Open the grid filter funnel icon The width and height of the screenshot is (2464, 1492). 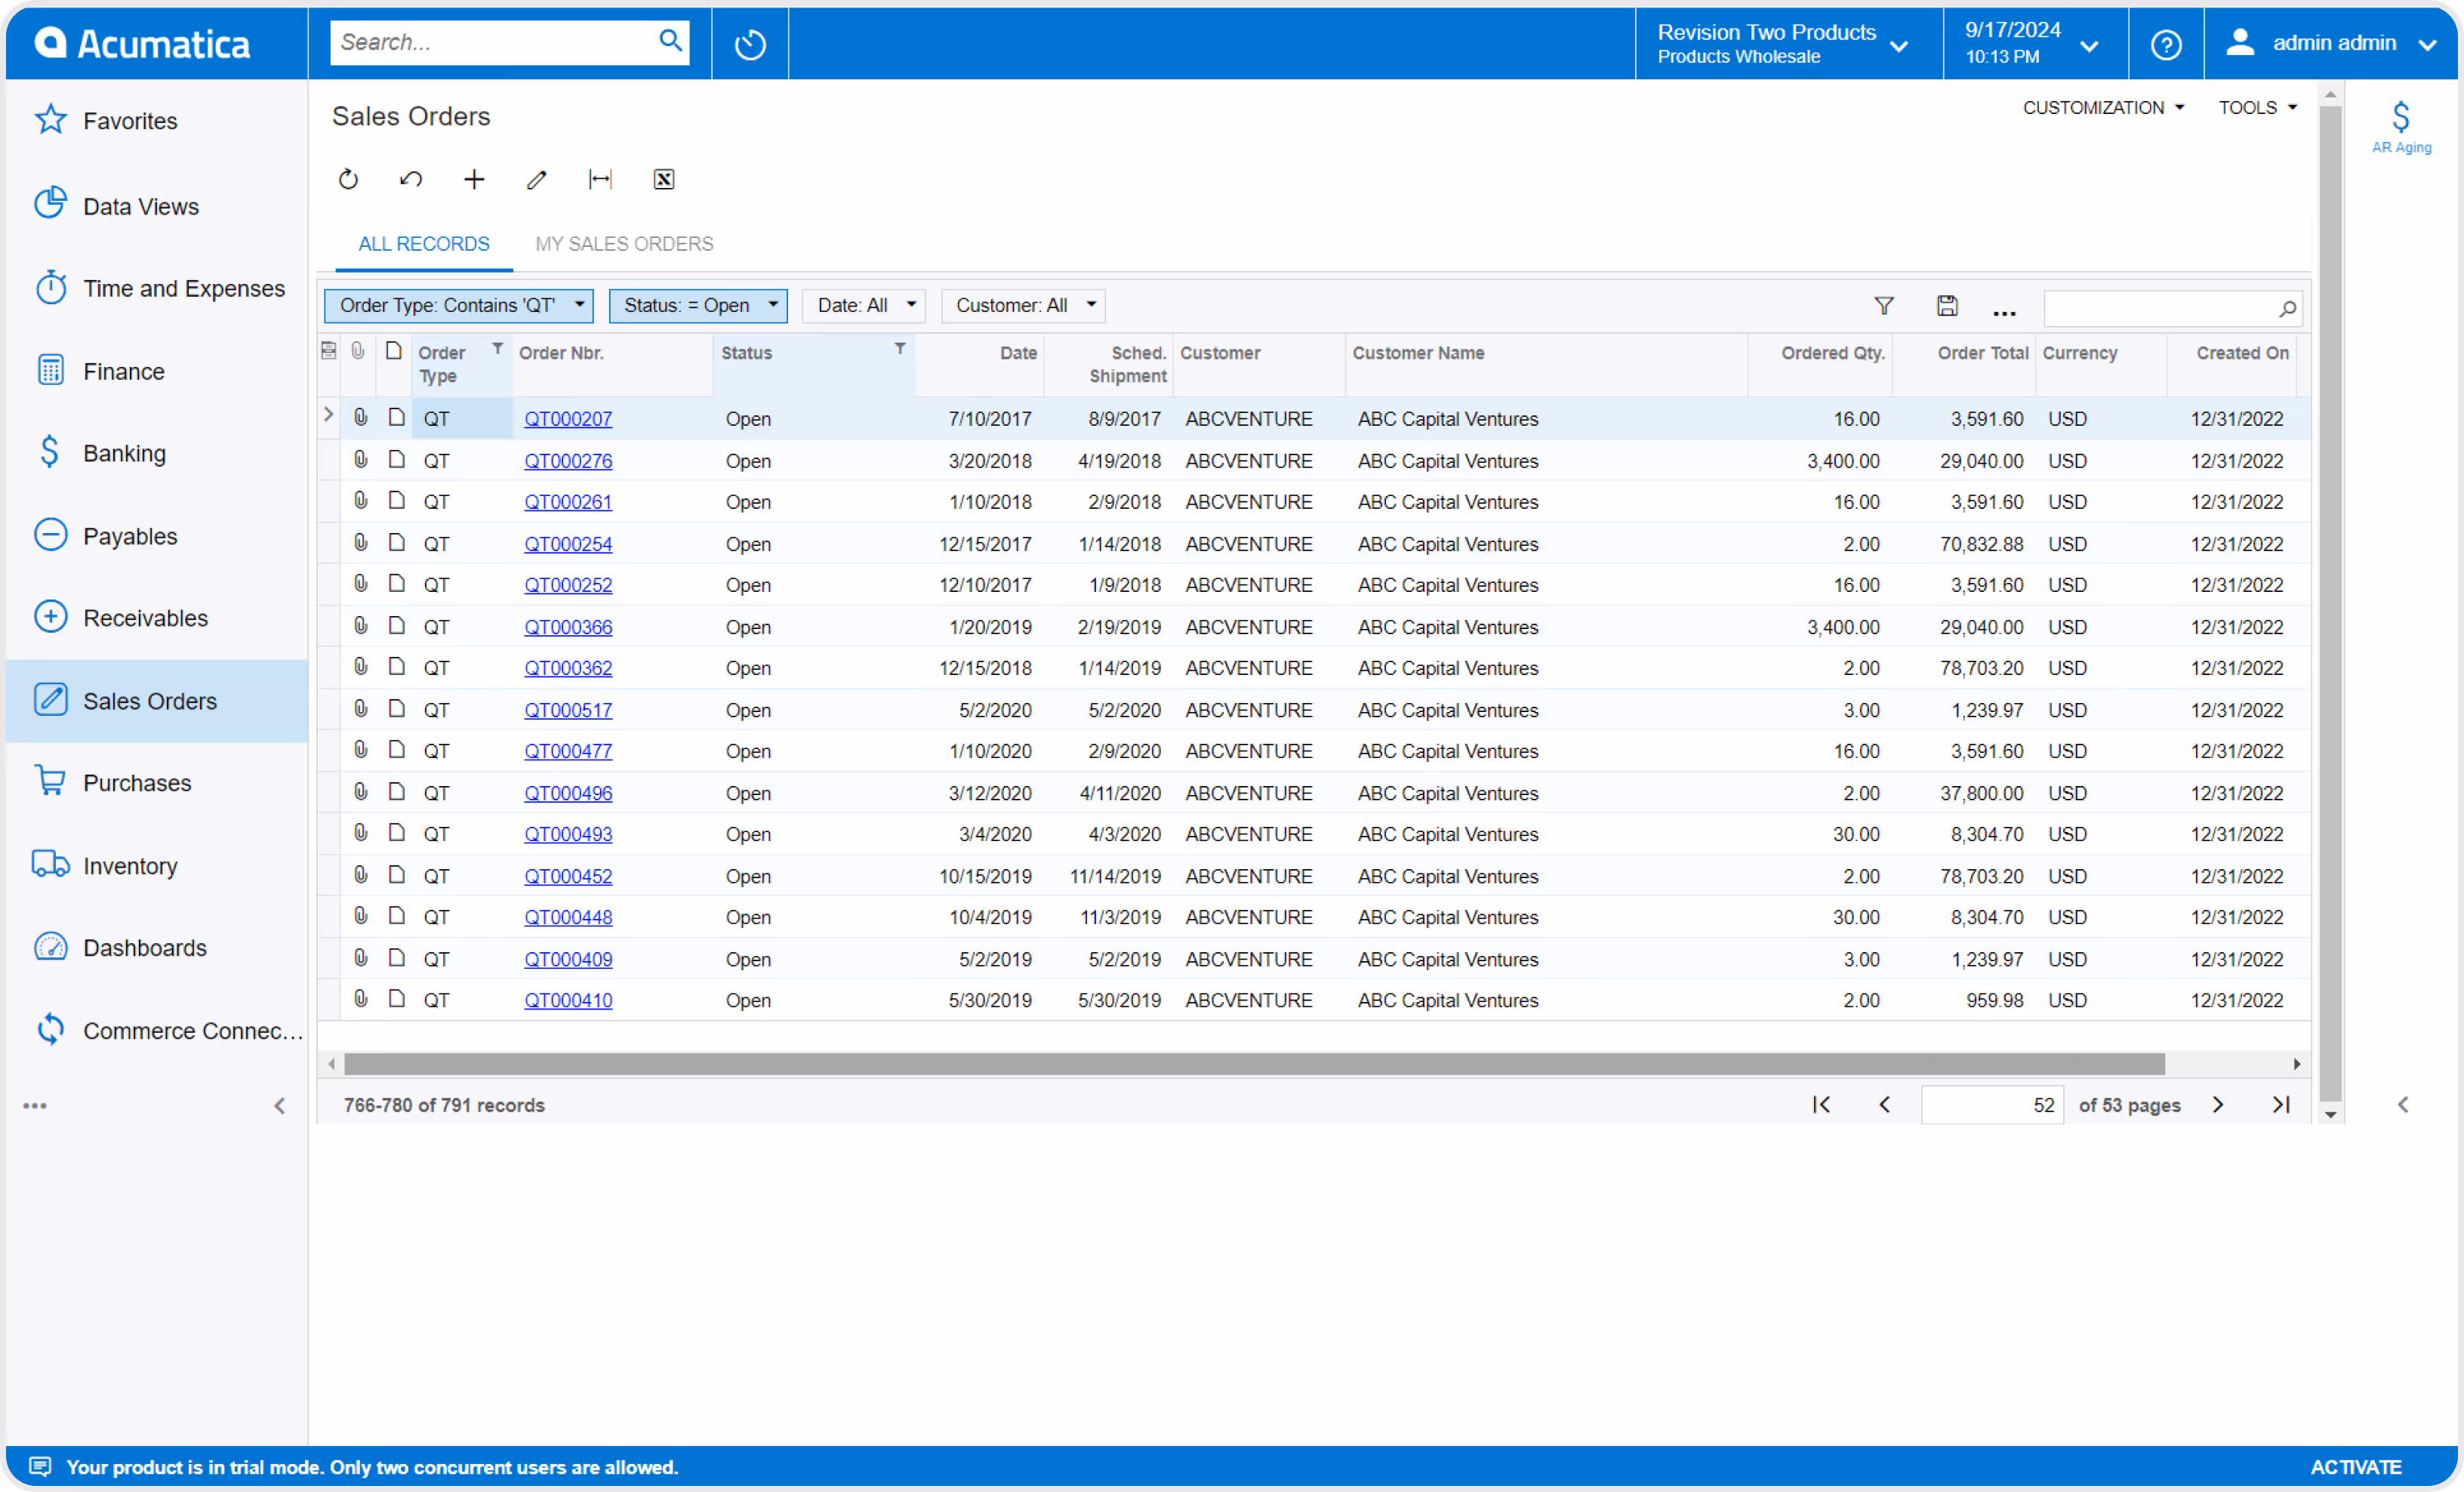tap(1883, 306)
